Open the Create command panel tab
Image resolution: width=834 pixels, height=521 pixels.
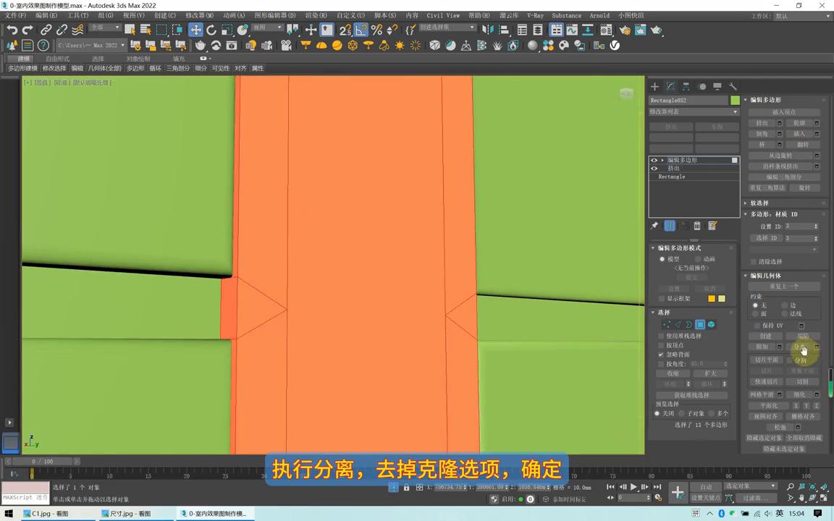tap(655, 87)
